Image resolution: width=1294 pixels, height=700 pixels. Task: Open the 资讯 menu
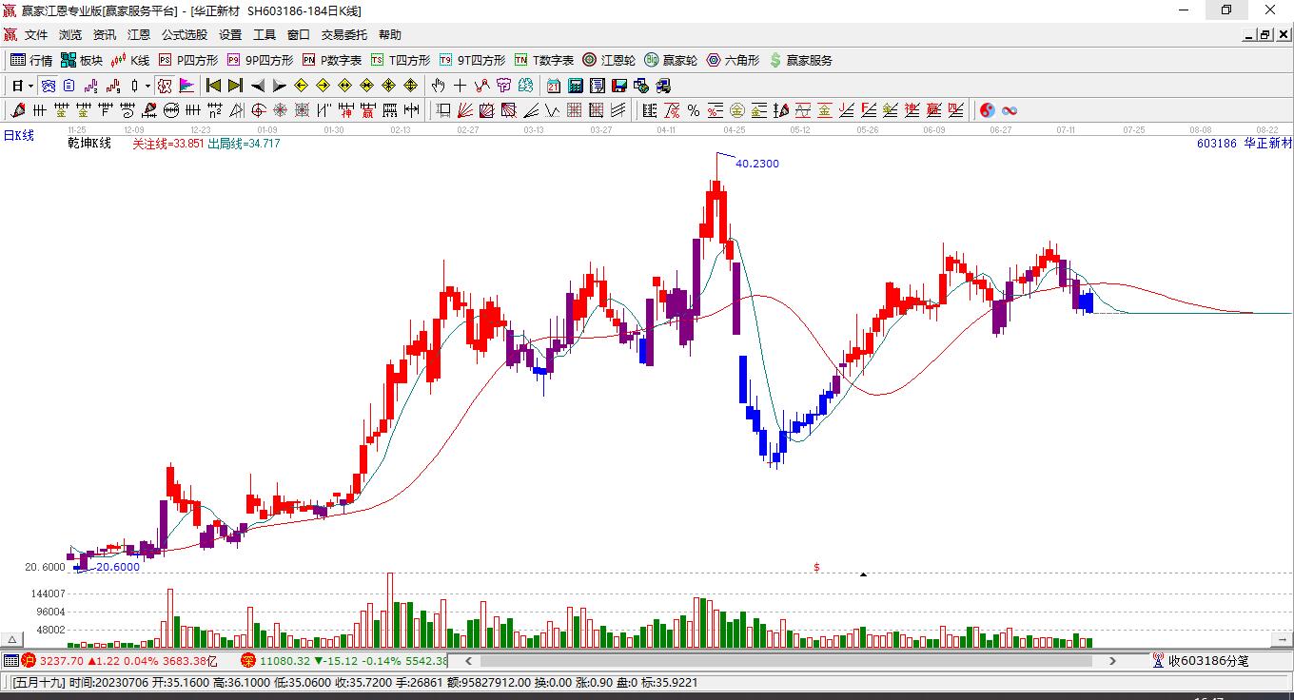click(105, 34)
